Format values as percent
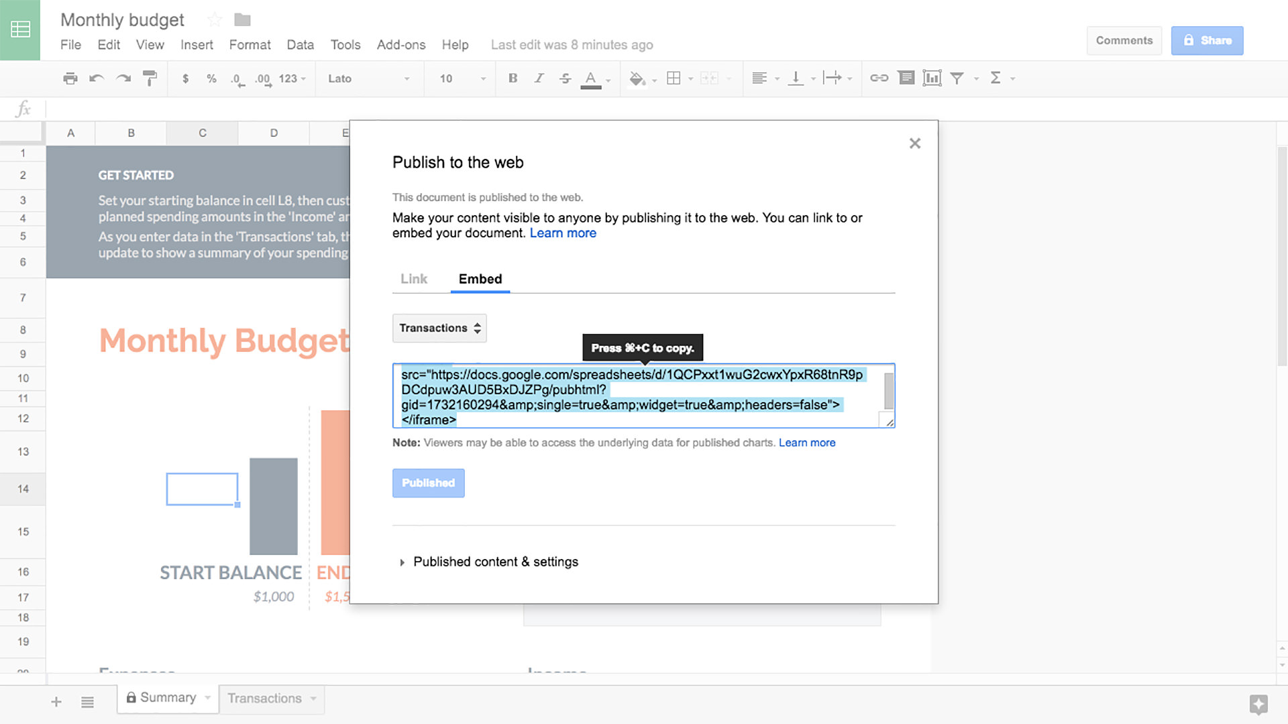 [211, 78]
